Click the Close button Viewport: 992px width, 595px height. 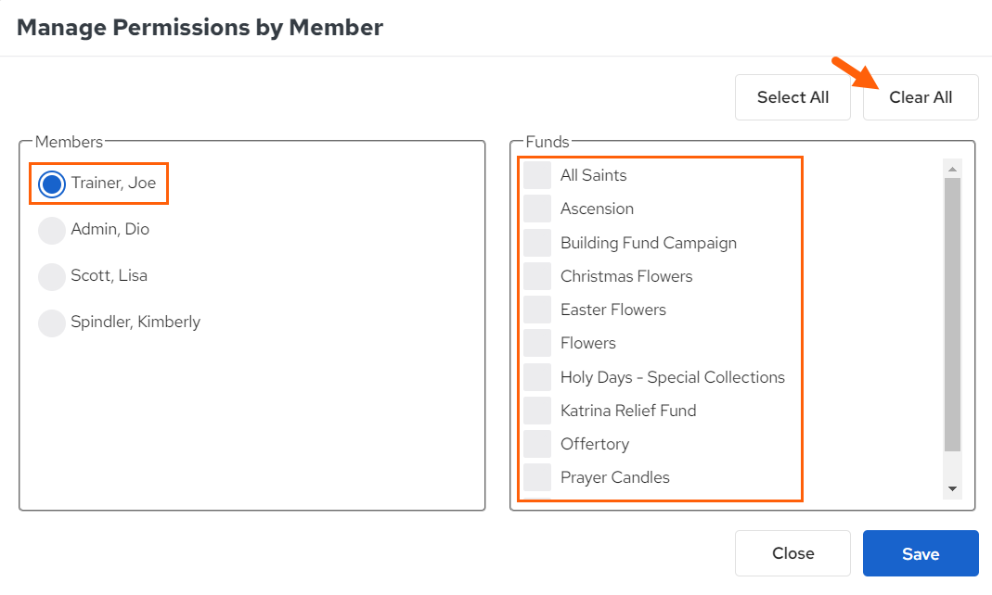coord(792,553)
